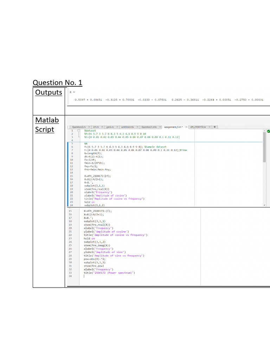Click output value -0.0333 - 0.0750i
The width and height of the screenshot is (270, 360).
152,100
